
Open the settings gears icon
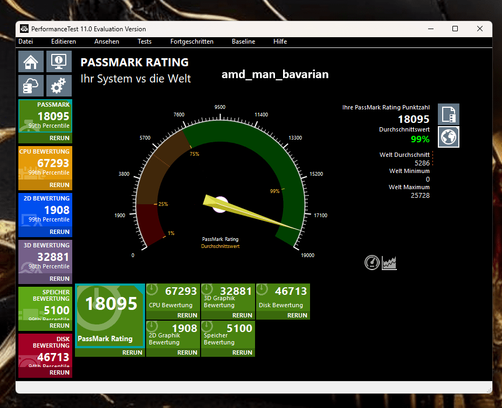click(x=59, y=86)
